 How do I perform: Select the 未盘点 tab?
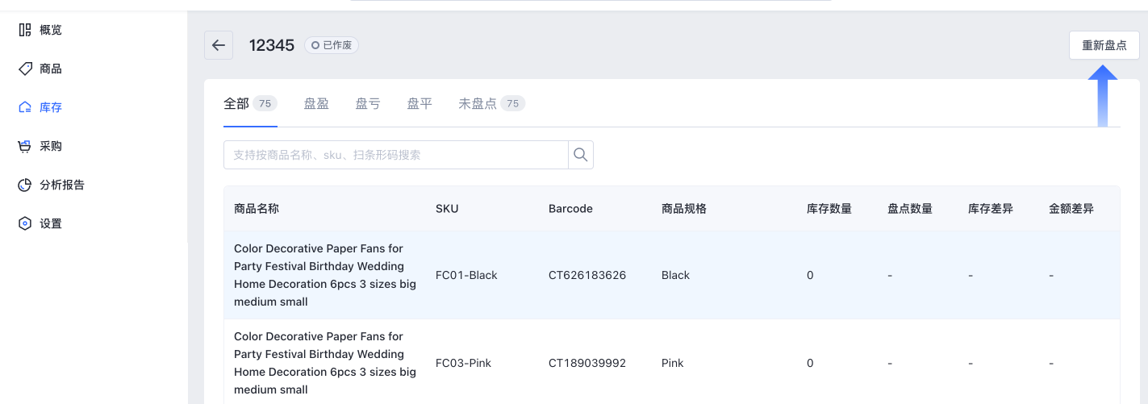click(491, 103)
